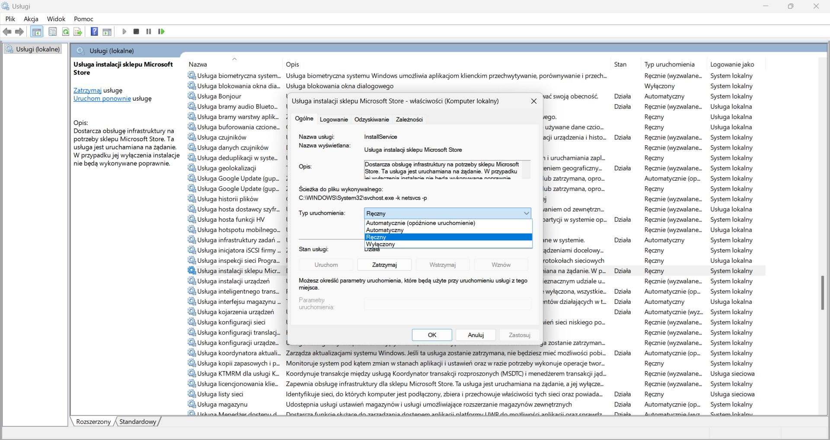Click the Anuluj button
This screenshot has width=830, height=440.
476,335
